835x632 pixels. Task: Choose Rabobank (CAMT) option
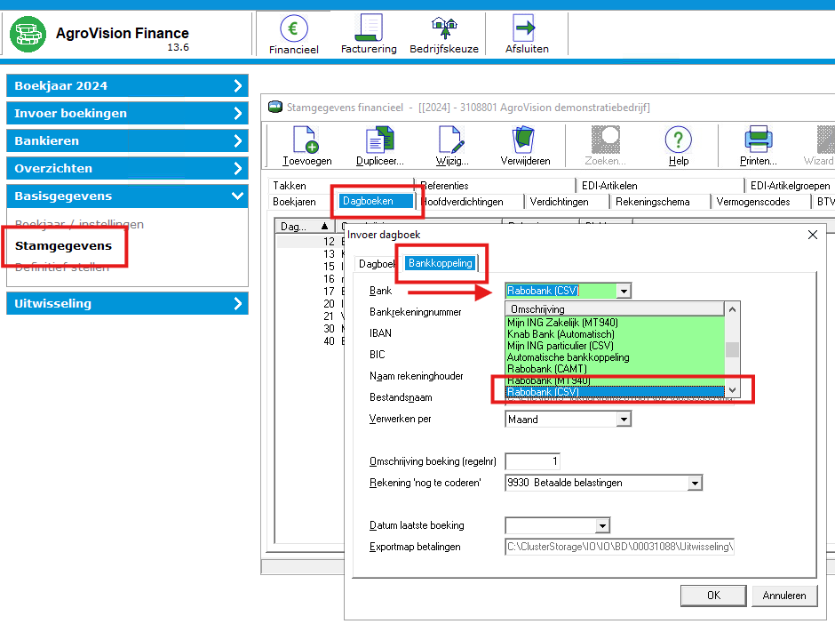[x=615, y=369]
